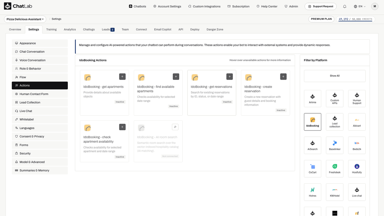Open Summaries & Memory settings in sidebar

[x=40, y=171]
